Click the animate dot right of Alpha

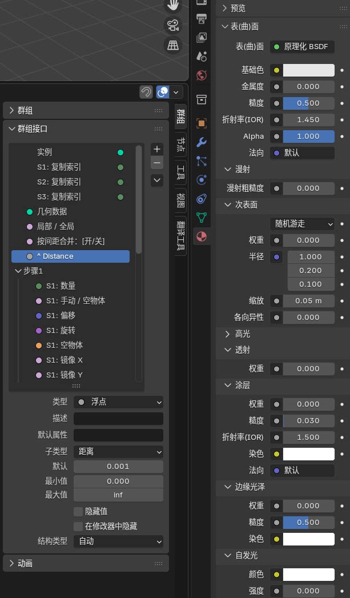341,136
